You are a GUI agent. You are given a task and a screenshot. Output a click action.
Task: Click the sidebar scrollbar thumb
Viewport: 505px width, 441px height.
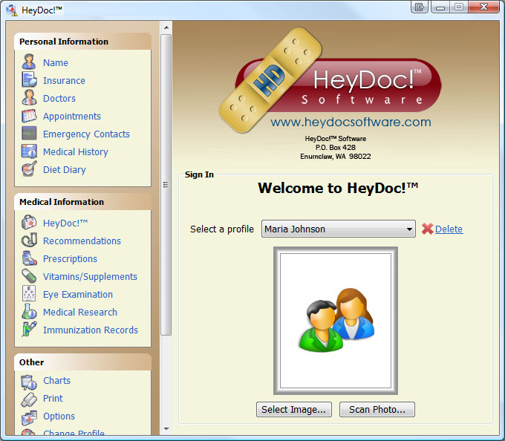point(166,185)
